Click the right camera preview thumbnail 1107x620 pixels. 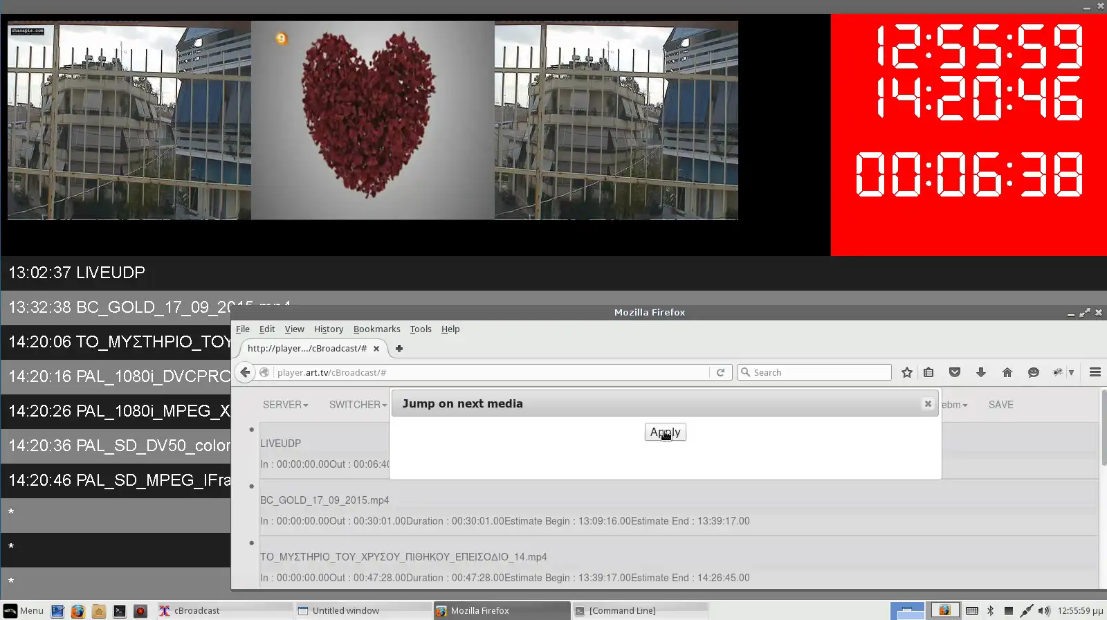coord(616,120)
